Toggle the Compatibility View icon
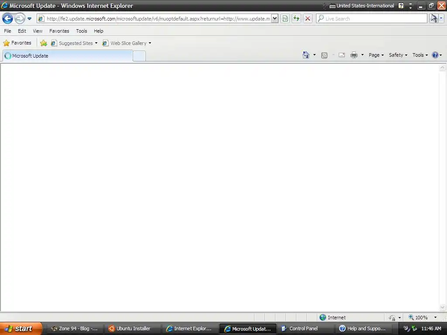 point(285,19)
